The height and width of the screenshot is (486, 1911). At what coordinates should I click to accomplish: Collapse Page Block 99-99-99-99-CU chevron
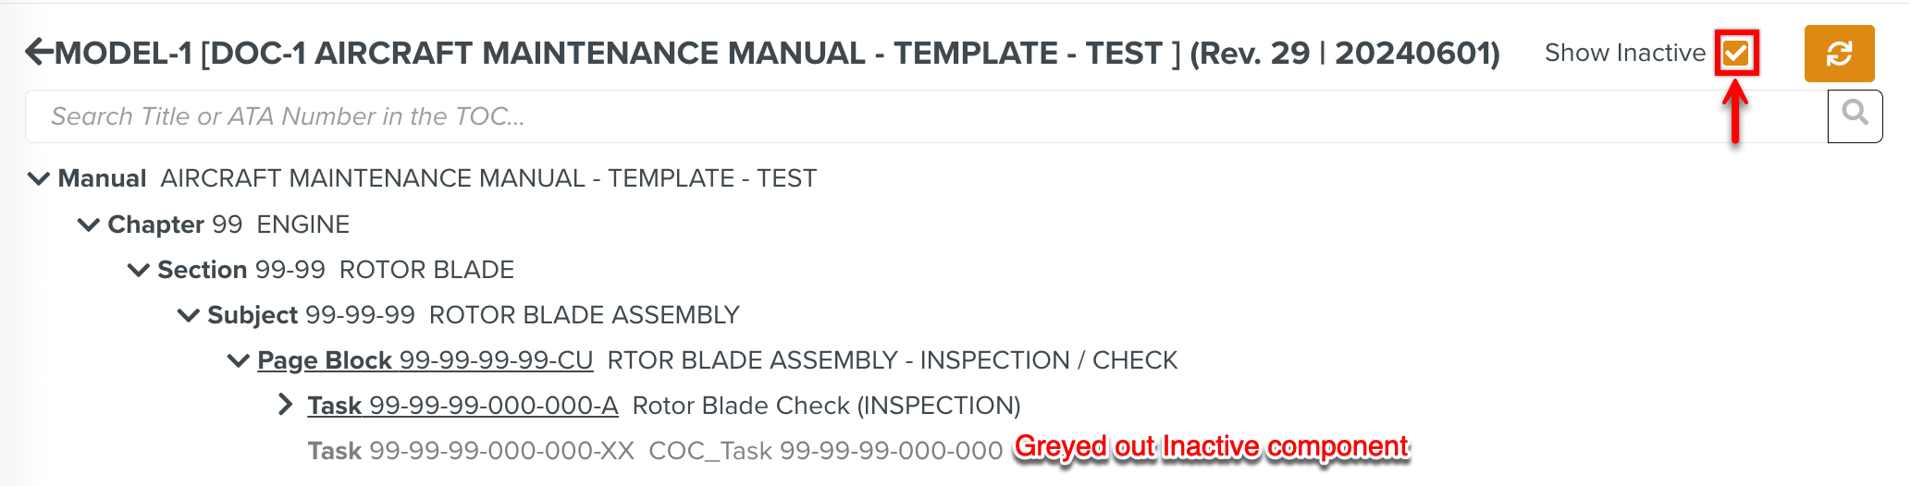tap(239, 360)
